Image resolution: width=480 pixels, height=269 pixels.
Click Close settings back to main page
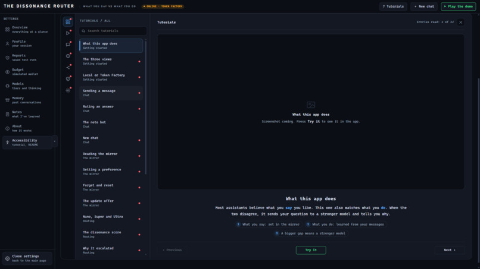[27, 259]
